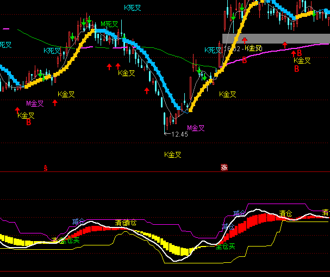Click the green M死叉 signal label
The width and height of the screenshot is (330, 277).
coord(110,24)
